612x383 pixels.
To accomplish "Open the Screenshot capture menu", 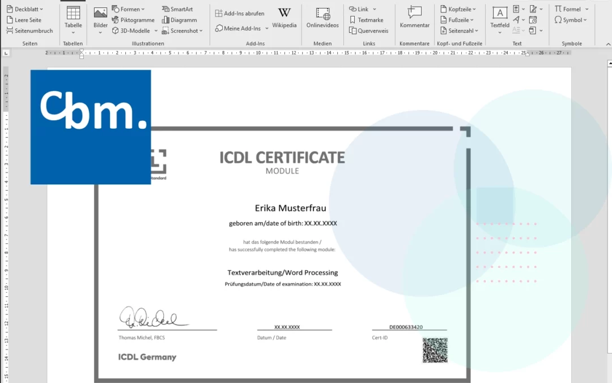I will 182,31.
